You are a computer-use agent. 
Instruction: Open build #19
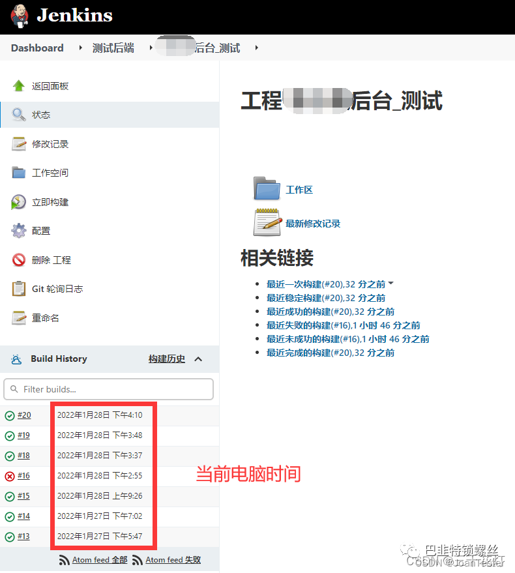click(x=23, y=435)
